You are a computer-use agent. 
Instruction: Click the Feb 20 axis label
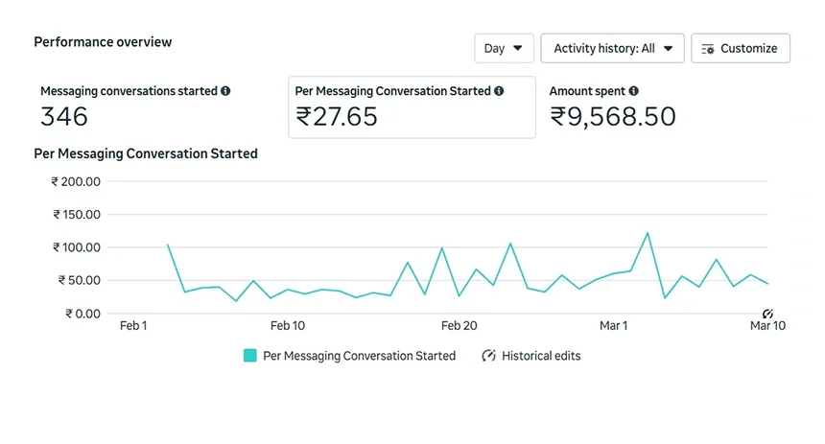coord(459,326)
